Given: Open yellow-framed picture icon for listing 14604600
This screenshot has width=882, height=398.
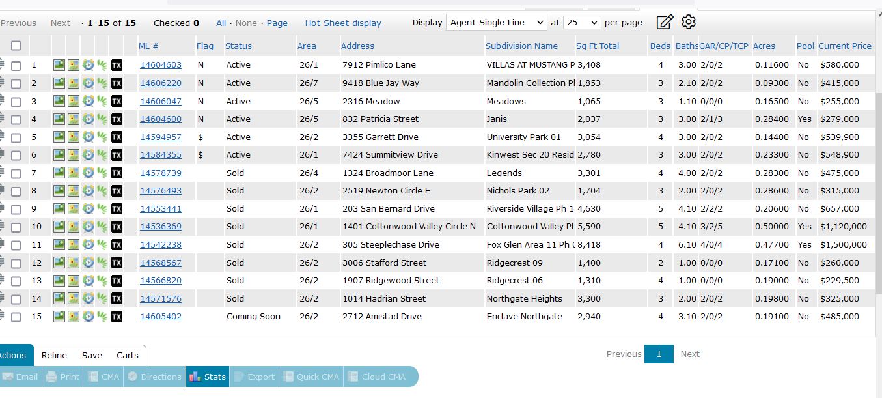Looking at the screenshot, I should (74, 119).
